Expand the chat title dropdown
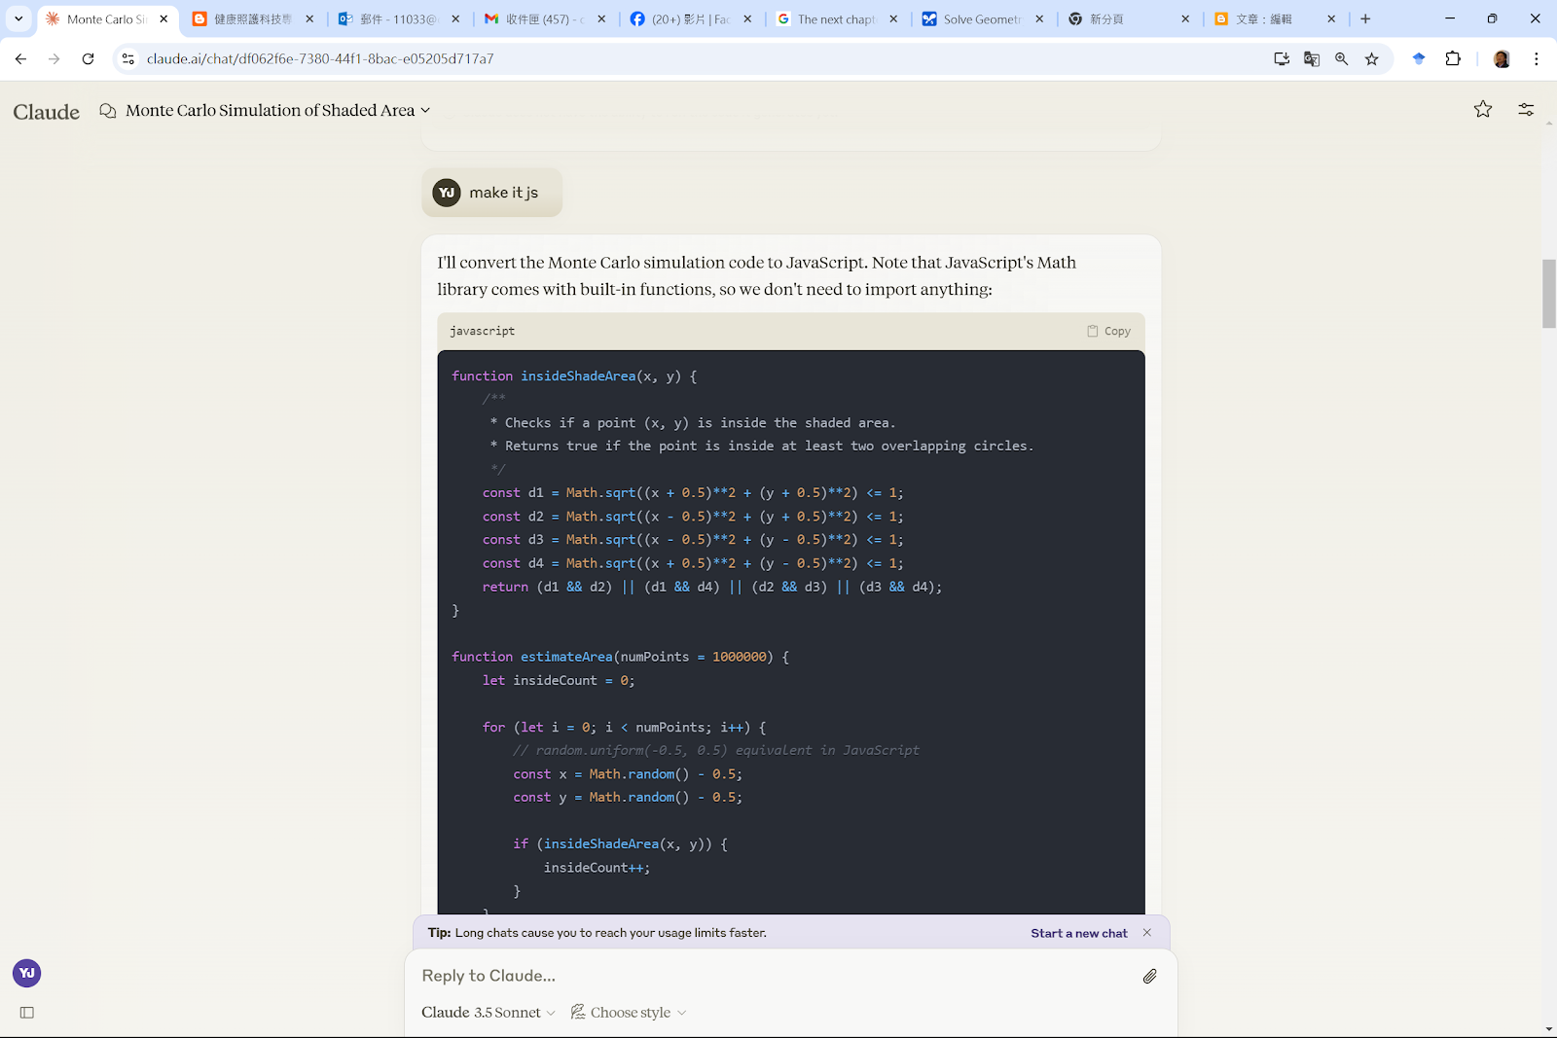 (x=425, y=111)
